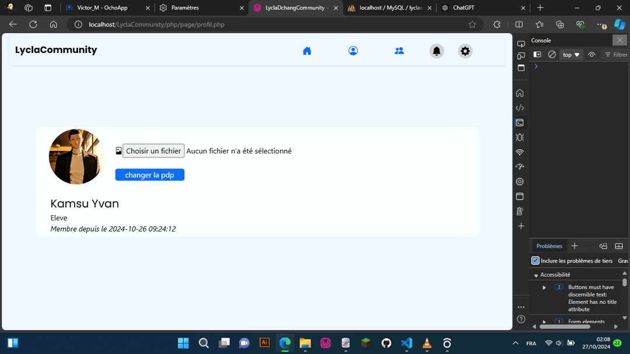Switch to the localhost / MySQL tab
This screenshot has width=630, height=354.
point(390,8)
